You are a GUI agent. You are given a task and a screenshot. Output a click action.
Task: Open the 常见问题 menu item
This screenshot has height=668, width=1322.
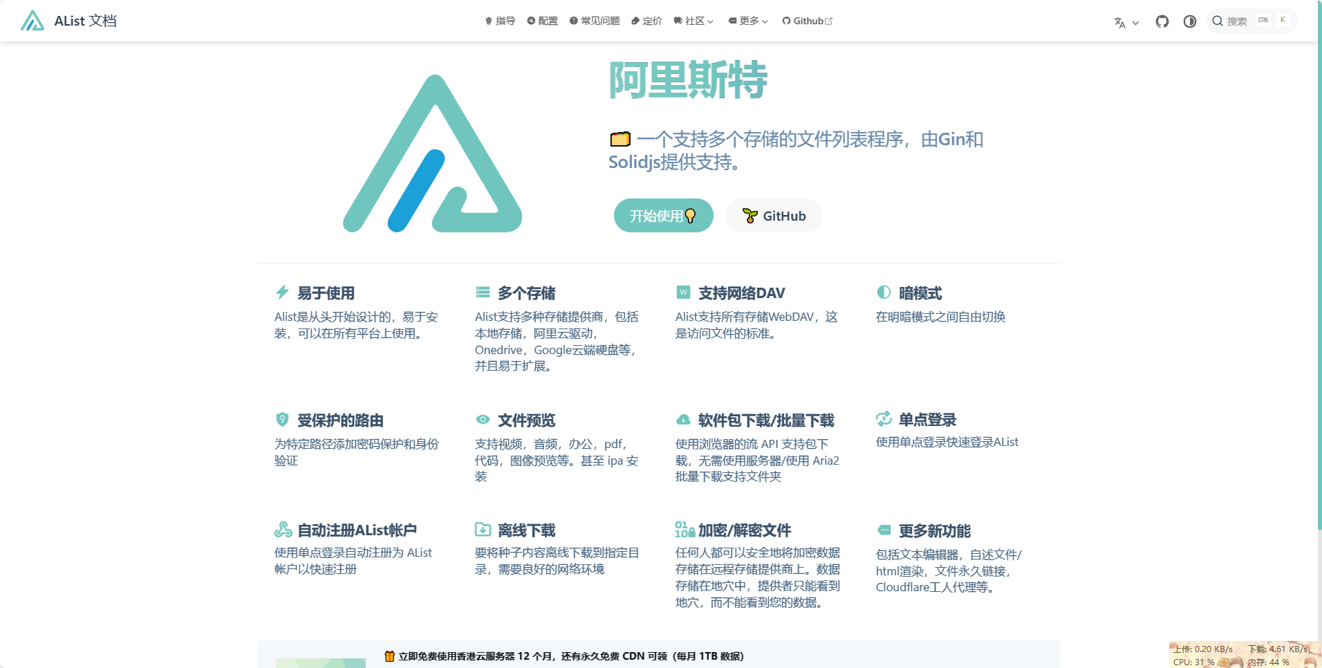point(595,21)
